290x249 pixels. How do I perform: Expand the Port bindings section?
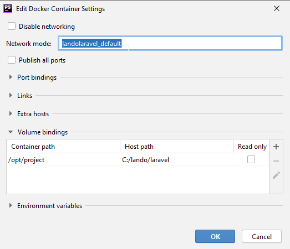(11, 77)
